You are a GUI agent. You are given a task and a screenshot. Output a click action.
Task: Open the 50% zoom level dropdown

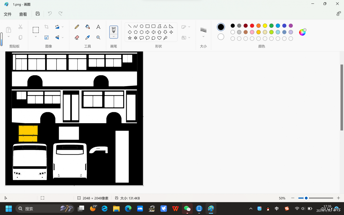[x=282, y=198]
